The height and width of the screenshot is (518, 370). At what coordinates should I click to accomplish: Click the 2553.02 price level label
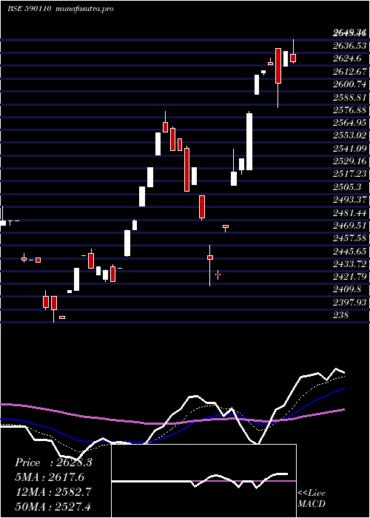(349, 135)
